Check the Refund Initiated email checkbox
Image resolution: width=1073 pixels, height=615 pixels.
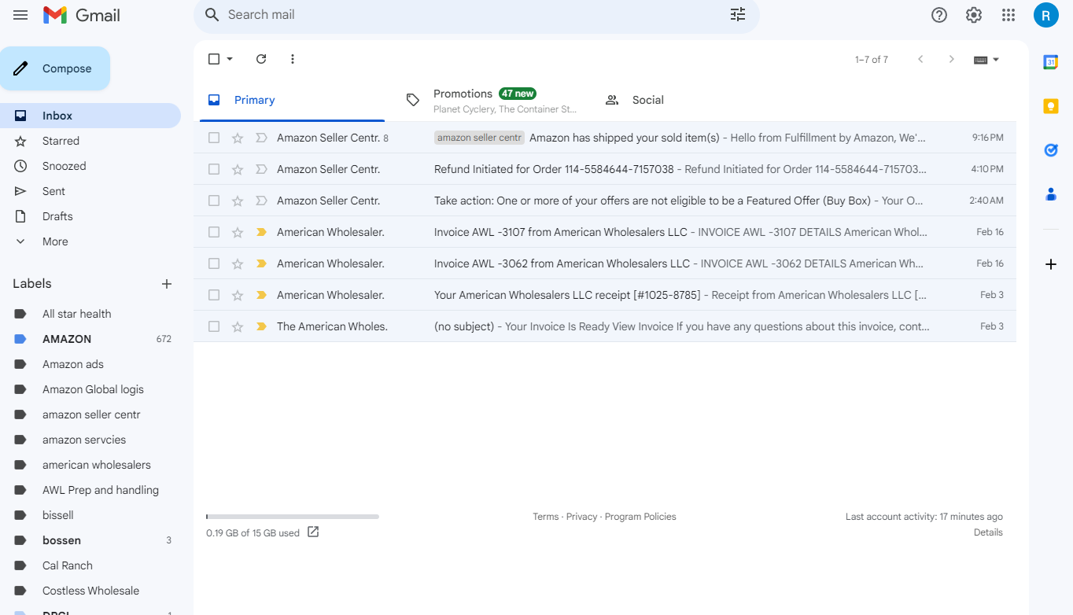(x=214, y=169)
